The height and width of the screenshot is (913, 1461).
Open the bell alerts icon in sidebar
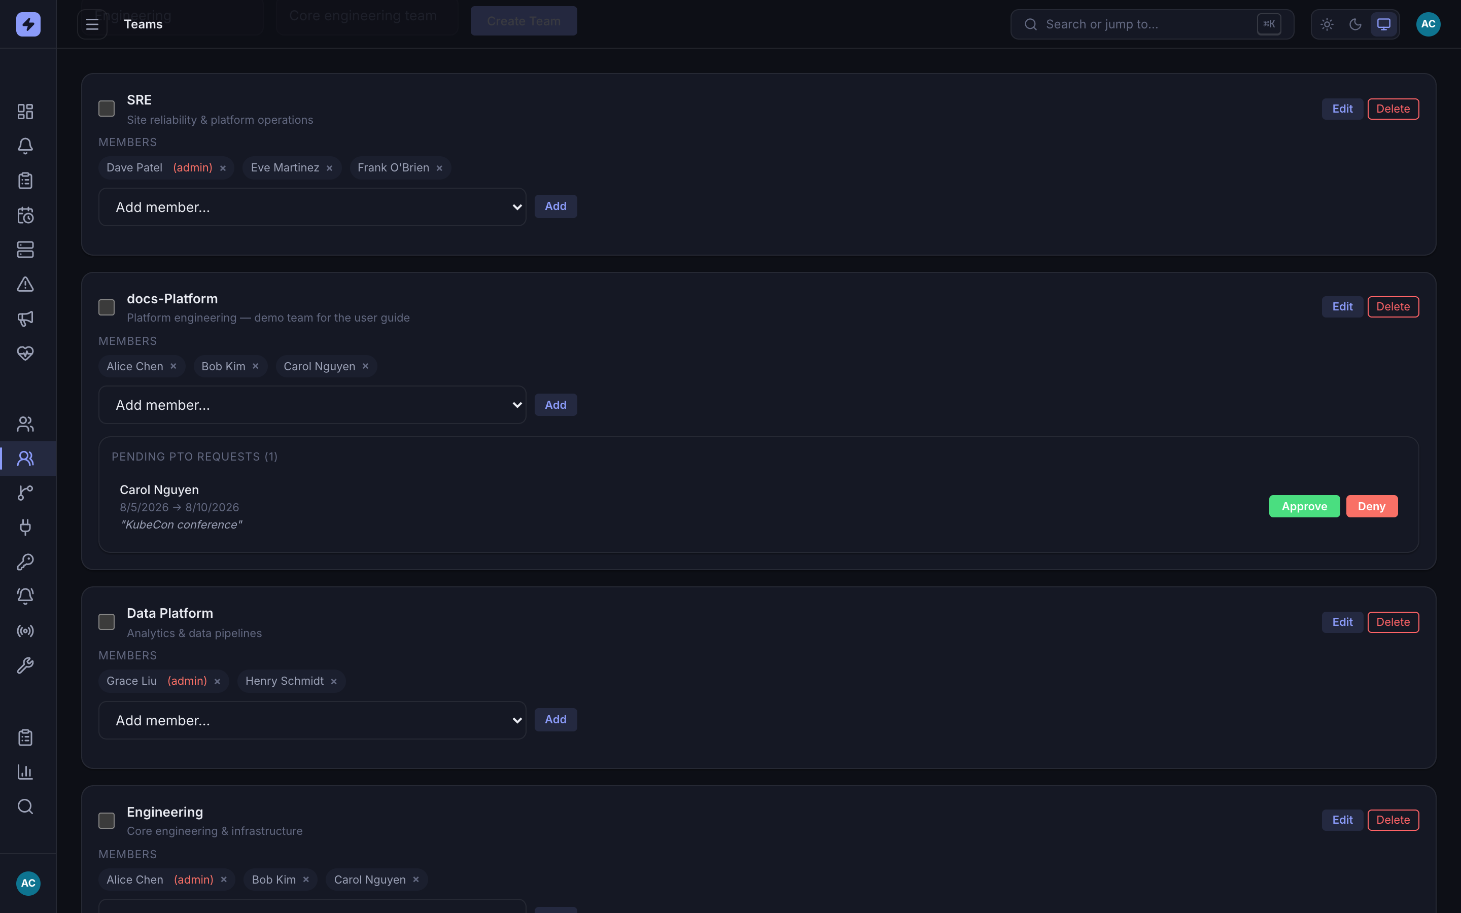25,146
